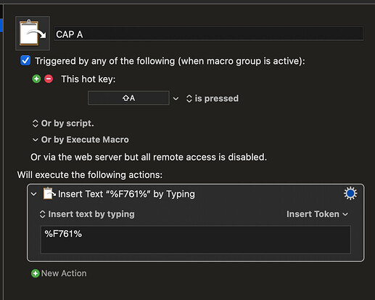The image size is (375, 300).
Task: Change 'Insert text by typing' method
Action: click(x=87, y=214)
